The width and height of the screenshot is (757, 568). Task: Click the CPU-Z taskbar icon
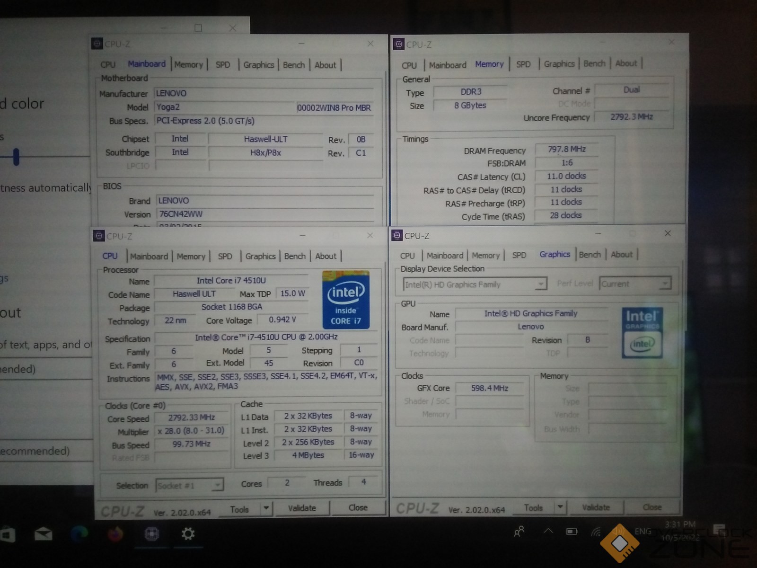[151, 534]
